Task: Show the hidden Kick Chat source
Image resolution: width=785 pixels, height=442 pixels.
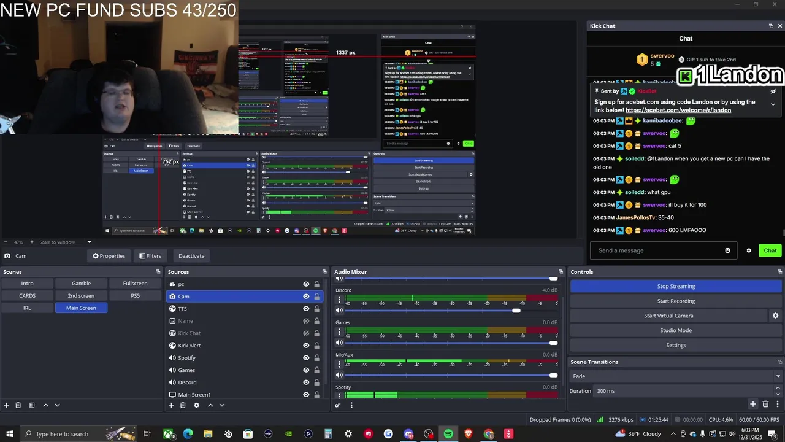Action: coord(306,333)
